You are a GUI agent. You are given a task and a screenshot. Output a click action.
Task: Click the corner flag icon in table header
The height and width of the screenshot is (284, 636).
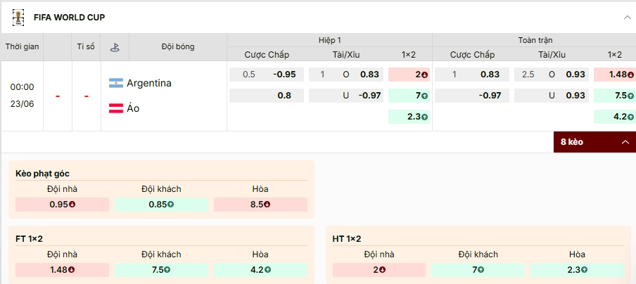tap(115, 47)
